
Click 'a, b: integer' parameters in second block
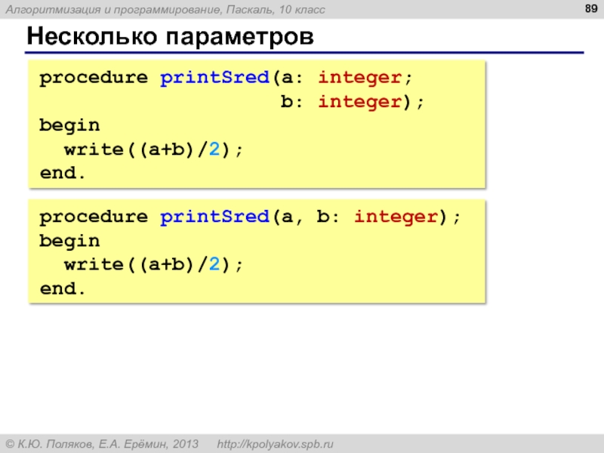click(360, 217)
